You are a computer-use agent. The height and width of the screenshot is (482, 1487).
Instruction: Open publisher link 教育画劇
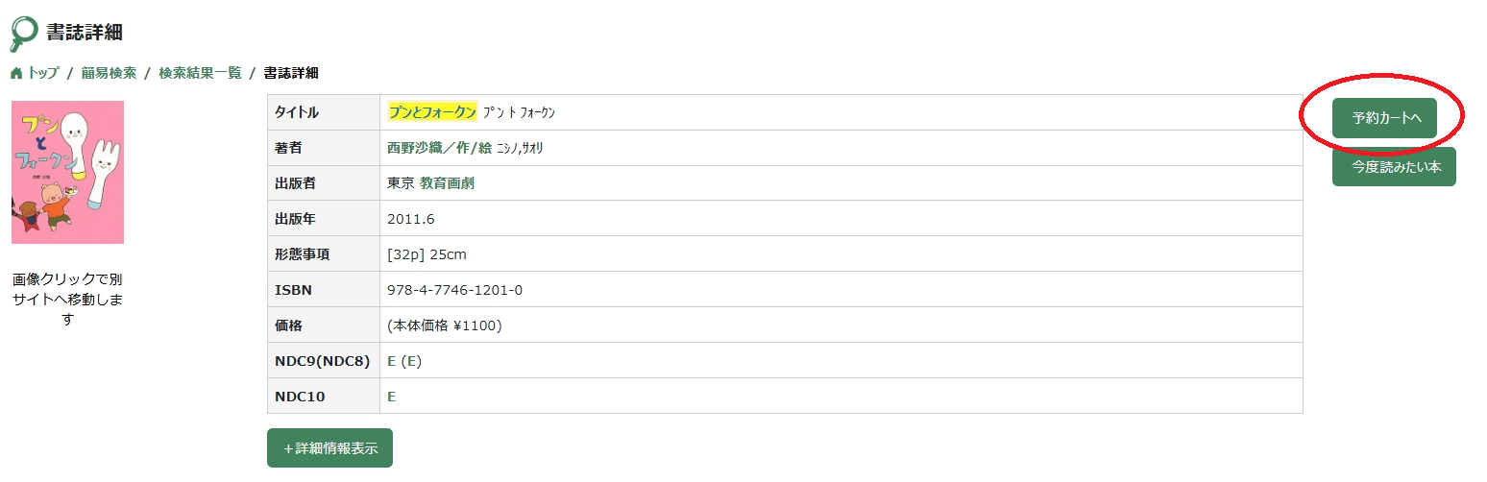(x=447, y=183)
